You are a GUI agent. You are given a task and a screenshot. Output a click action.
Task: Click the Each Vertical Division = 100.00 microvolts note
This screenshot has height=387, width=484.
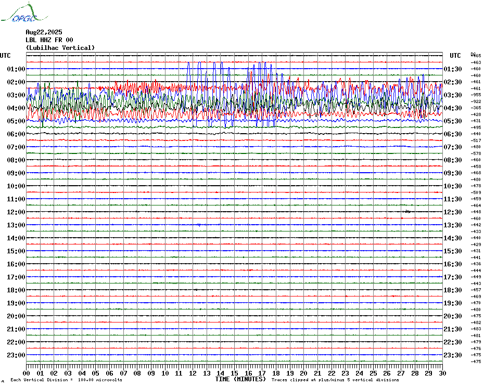tap(67, 380)
